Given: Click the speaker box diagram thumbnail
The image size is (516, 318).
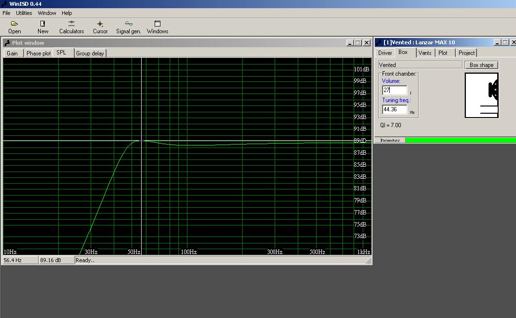Looking at the screenshot, I should (481, 95).
